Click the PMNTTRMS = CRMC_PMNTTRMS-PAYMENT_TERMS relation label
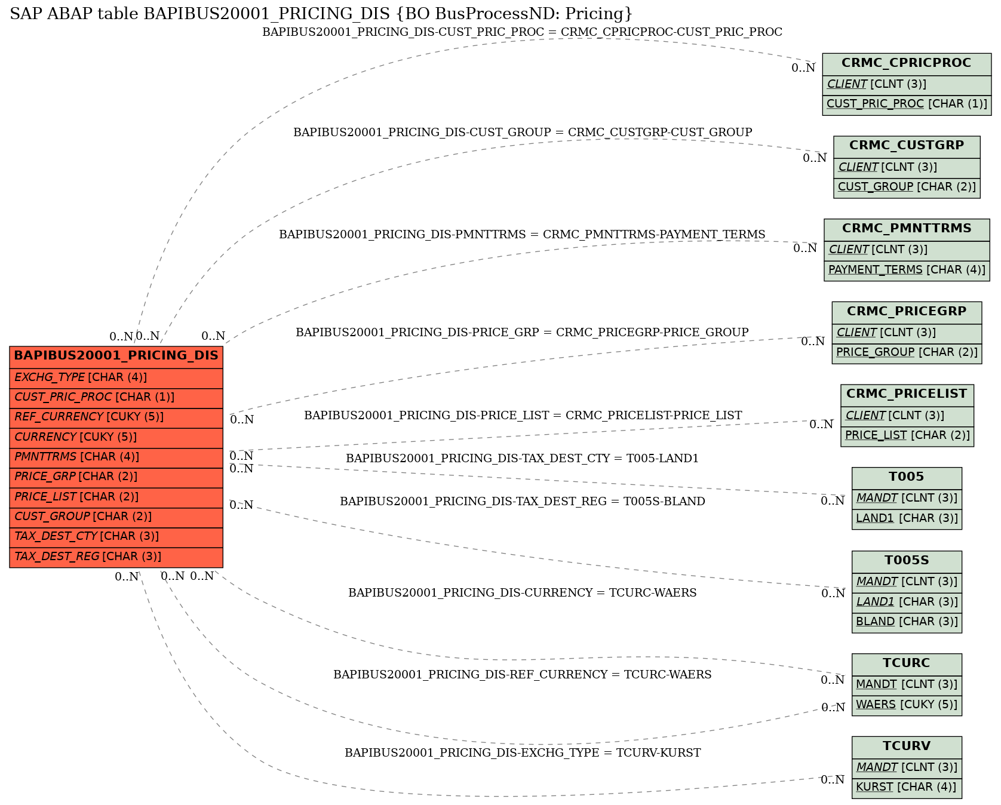The image size is (1001, 805). point(522,235)
